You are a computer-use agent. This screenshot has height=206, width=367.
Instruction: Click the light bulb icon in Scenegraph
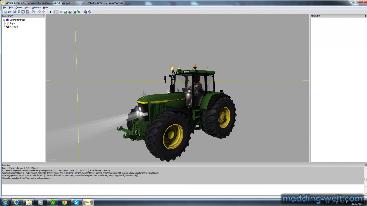[8, 23]
